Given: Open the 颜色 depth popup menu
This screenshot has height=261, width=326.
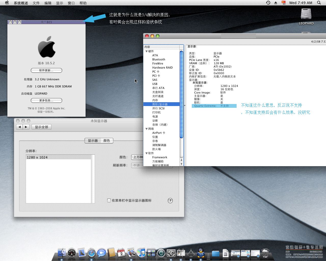Looking at the screenshot, I should tap(137, 157).
